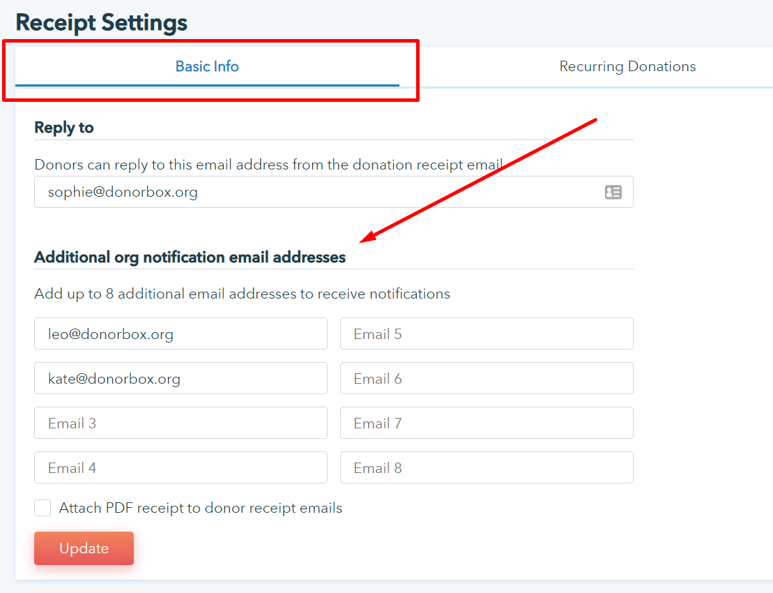Focus the kate@donorbox.org email field
This screenshot has height=593, width=773.
[181, 378]
